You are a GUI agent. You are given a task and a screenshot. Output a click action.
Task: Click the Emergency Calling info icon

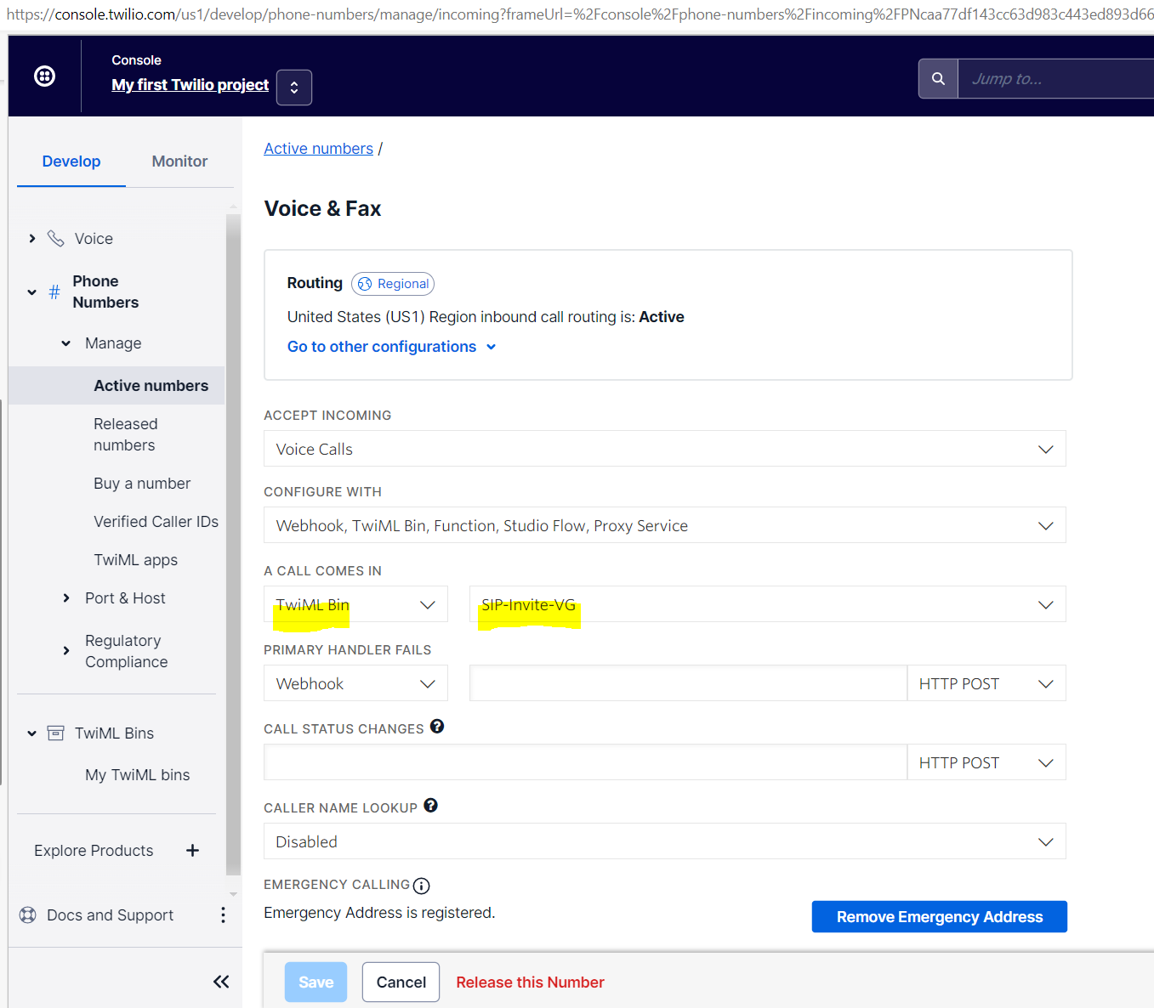pyautogui.click(x=421, y=886)
